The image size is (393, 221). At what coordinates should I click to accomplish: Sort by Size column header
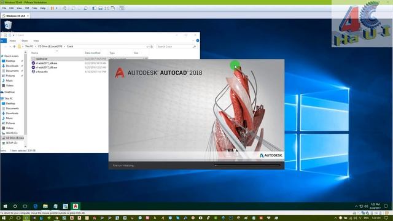(x=136, y=53)
